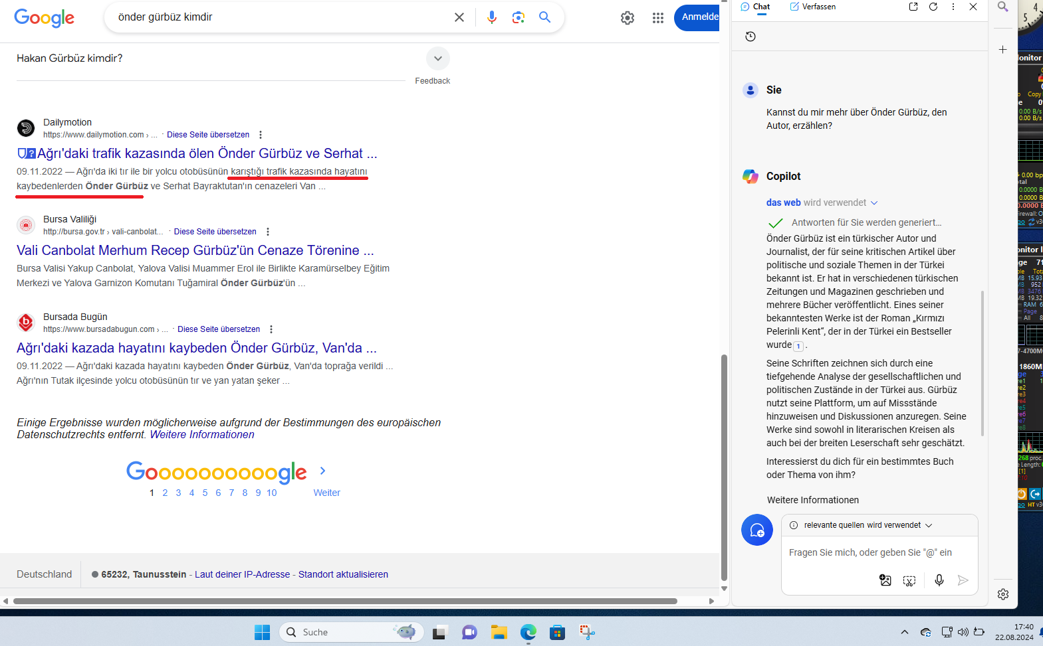Open Task View from taskbar
Viewport: 1043px width, 646px height.
click(x=439, y=632)
